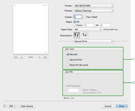
Task: Go to previous preview page
Action: [21, 57]
